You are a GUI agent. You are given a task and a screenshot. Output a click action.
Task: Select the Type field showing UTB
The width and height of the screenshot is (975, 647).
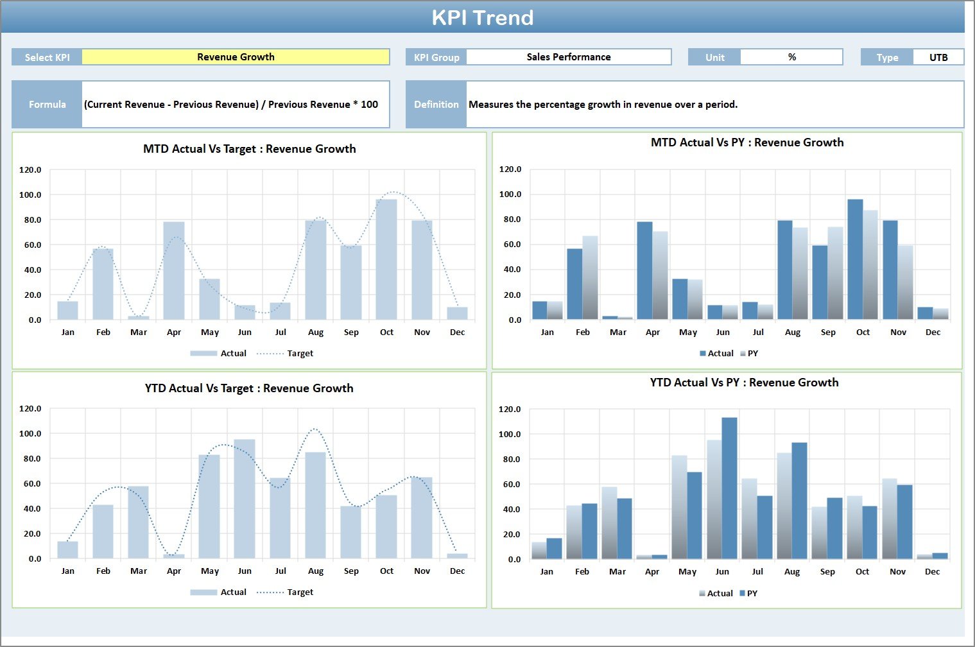[x=938, y=56]
